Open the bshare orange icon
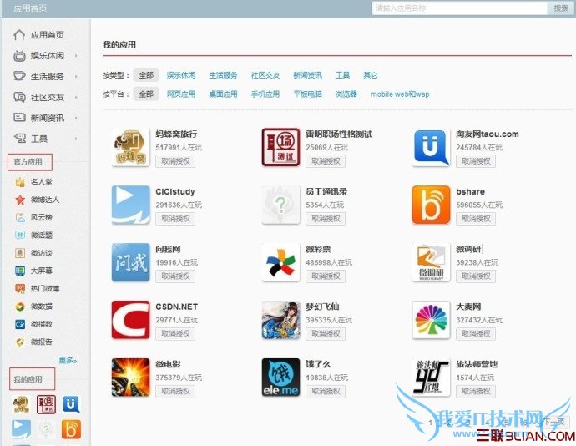The image size is (576, 446). (x=432, y=205)
